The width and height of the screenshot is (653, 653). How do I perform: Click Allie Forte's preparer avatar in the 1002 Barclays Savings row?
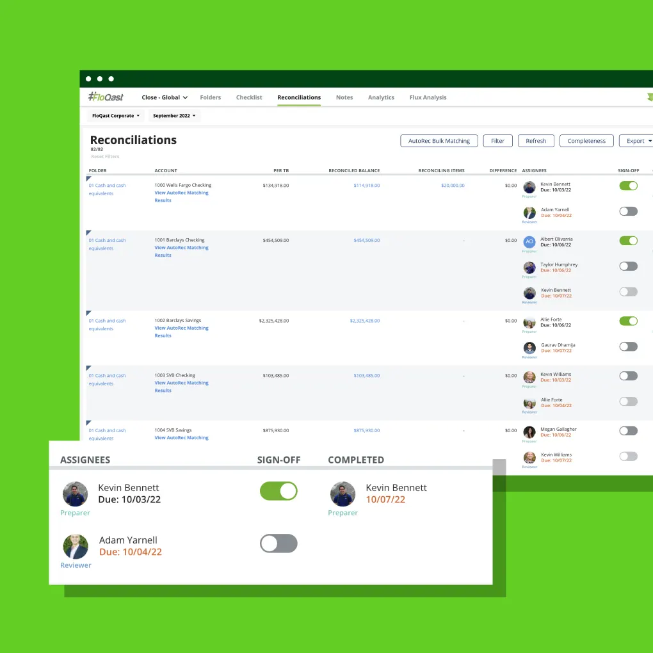click(x=529, y=322)
